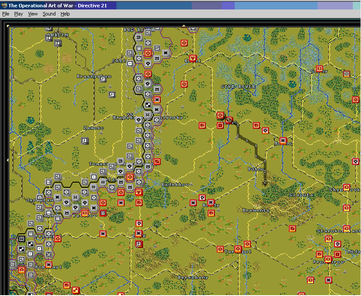
Task: Click the STYR RIVER map label
Action: point(238,86)
